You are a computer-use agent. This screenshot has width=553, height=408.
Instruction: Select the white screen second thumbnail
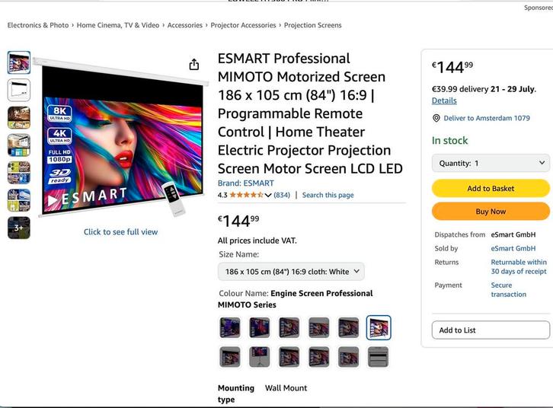pyautogui.click(x=19, y=90)
